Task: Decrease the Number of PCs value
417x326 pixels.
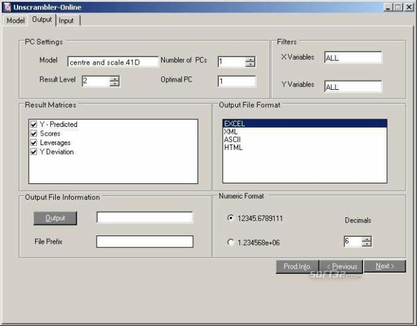Action: click(250, 64)
